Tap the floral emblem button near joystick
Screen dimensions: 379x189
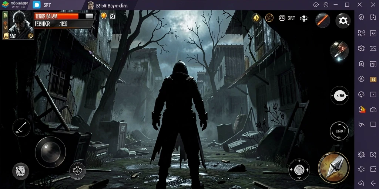[77, 171]
